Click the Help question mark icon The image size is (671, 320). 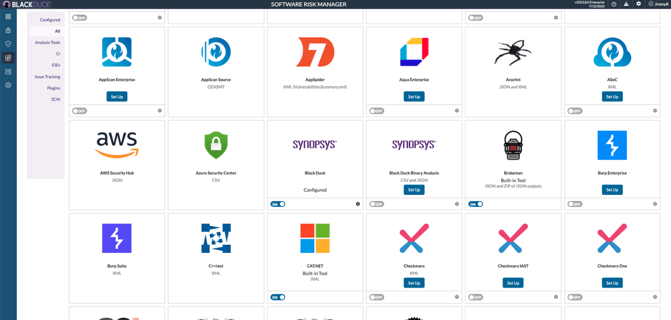(614, 4)
